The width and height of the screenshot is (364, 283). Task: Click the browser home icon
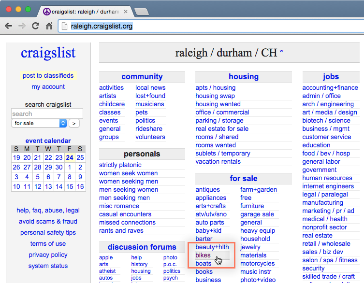pyautogui.click(x=49, y=26)
